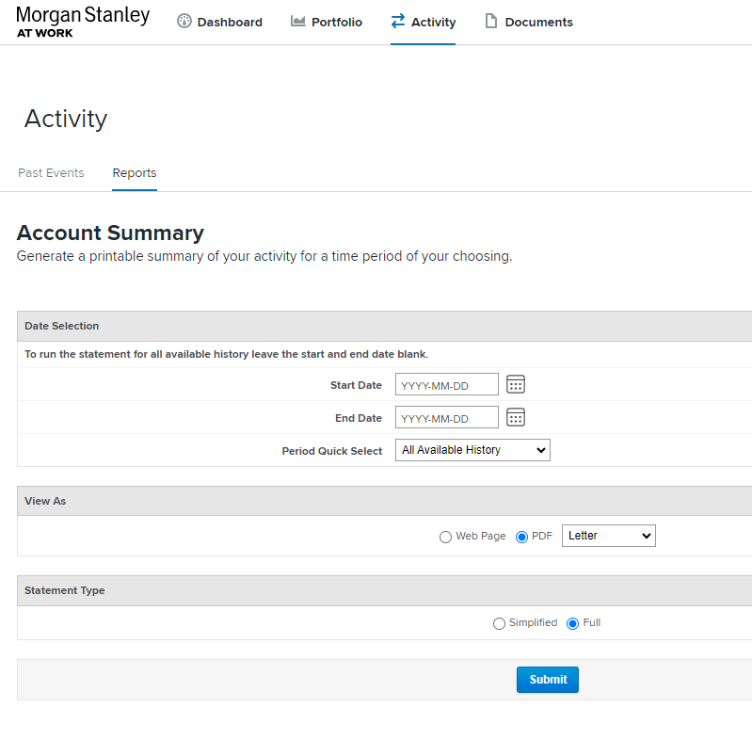Select the PDF view option
Image resolution: width=752 pixels, height=740 pixels.
tap(522, 537)
